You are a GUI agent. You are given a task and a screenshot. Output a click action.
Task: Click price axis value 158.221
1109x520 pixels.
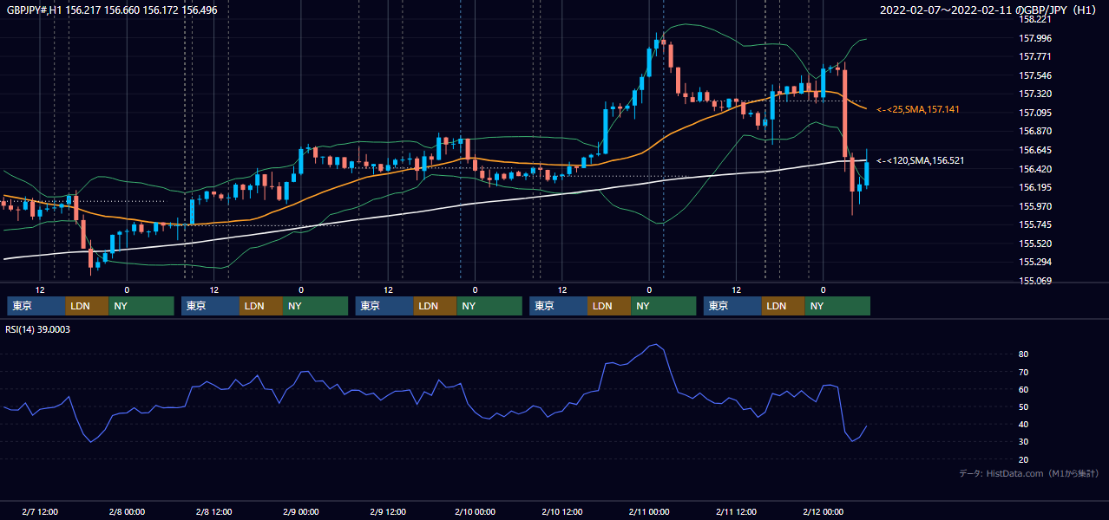pos(1035,19)
